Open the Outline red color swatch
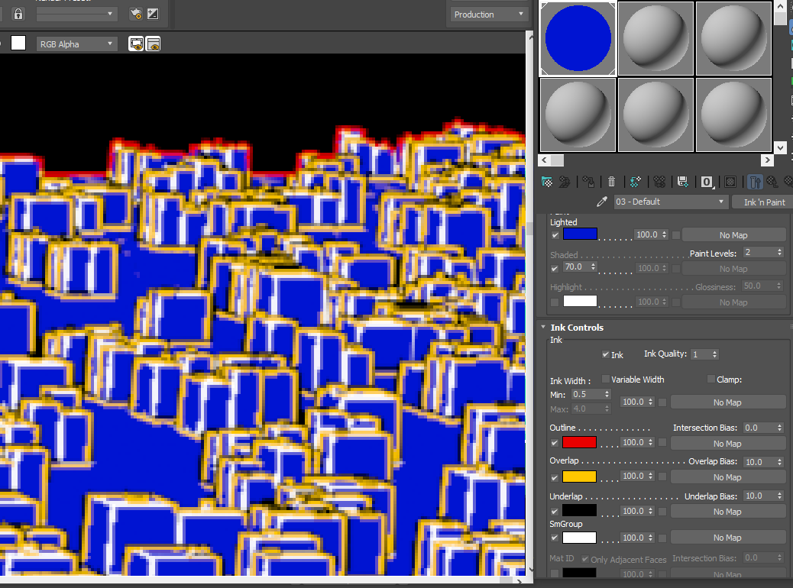The image size is (793, 588). click(x=580, y=442)
